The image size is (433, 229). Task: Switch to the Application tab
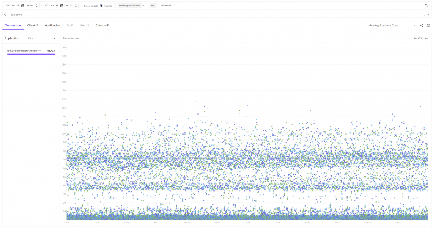click(x=52, y=25)
